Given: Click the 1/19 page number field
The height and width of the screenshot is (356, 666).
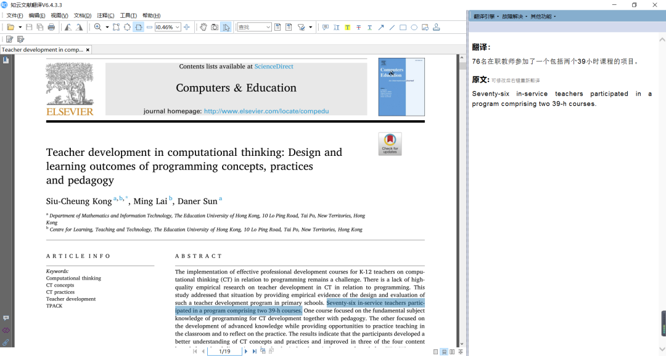Looking at the screenshot, I should point(224,351).
